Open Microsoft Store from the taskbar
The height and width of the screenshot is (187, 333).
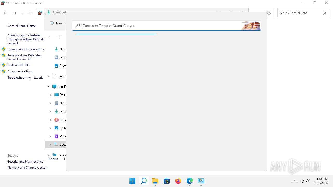pos(166,181)
